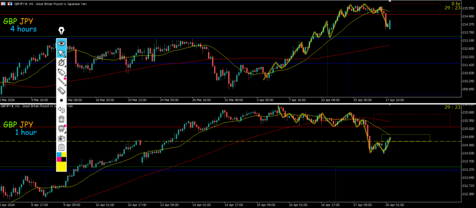Click the 212.010 price on H4 scale
The image size is (476, 208).
pos(468,57)
